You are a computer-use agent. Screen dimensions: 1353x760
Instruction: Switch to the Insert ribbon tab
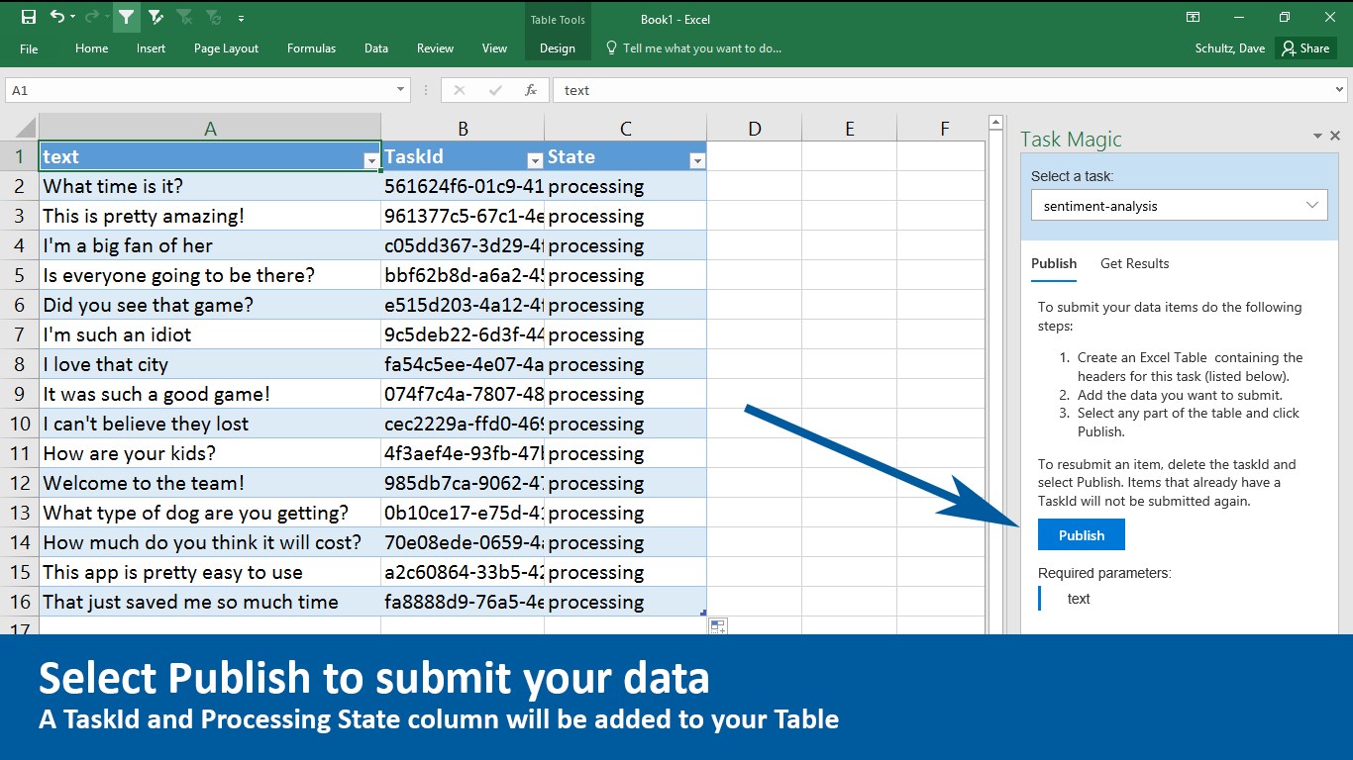point(152,48)
